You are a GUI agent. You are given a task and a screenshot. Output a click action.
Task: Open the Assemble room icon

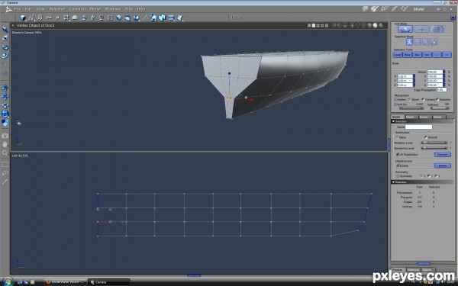pyautogui.click(x=365, y=9)
